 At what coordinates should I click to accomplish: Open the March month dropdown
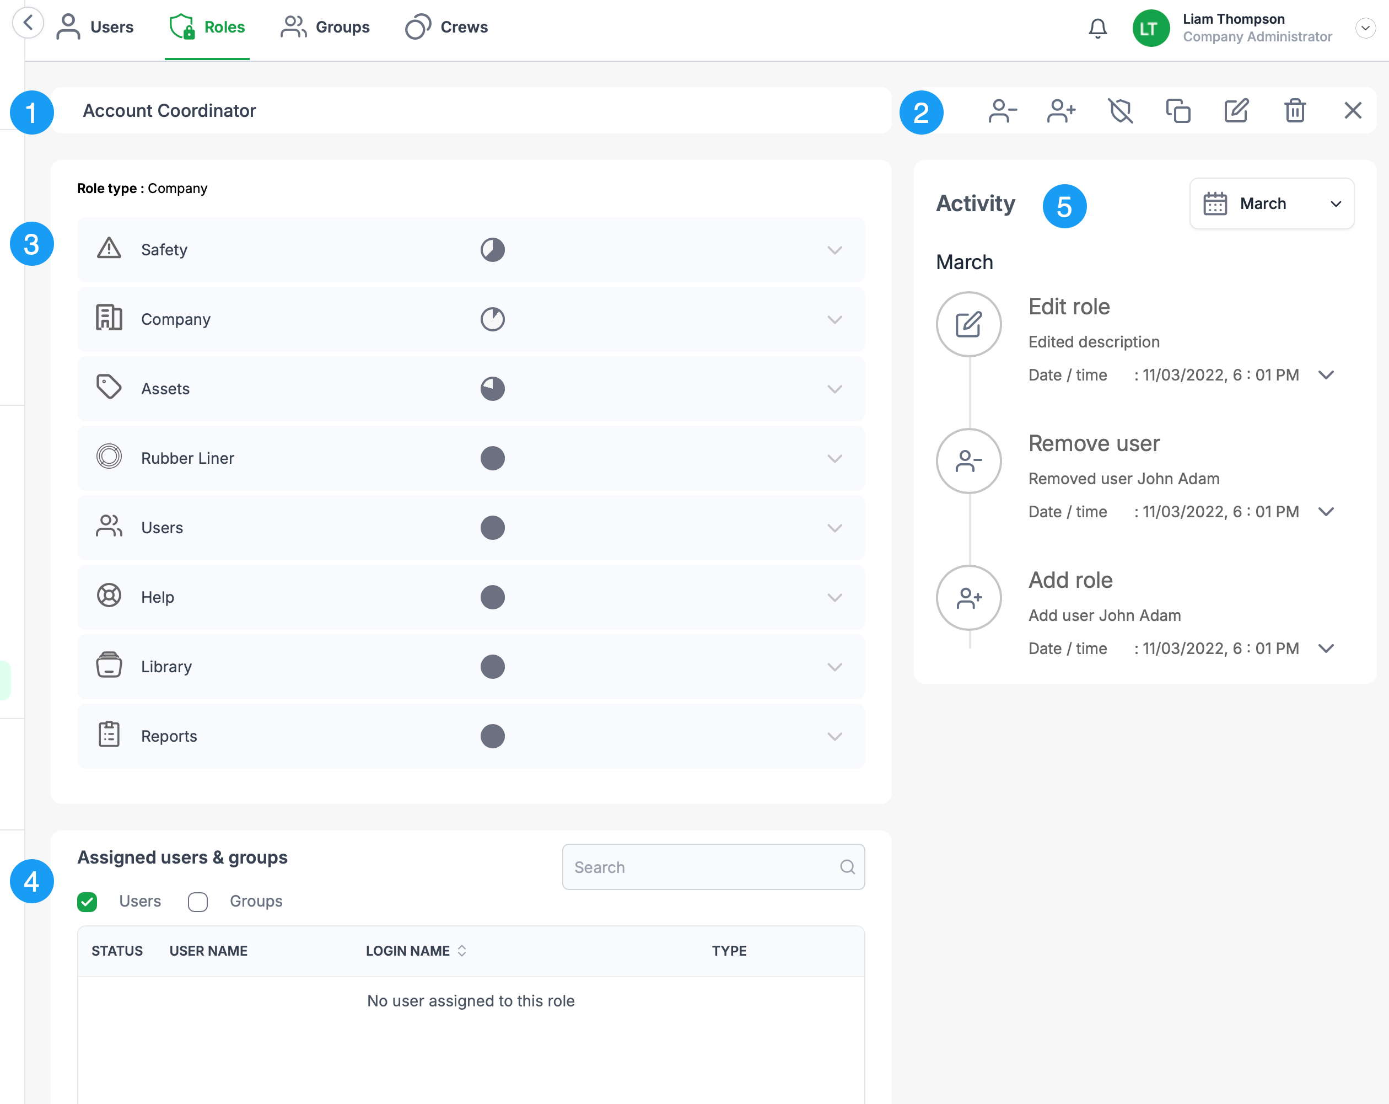[1271, 203]
